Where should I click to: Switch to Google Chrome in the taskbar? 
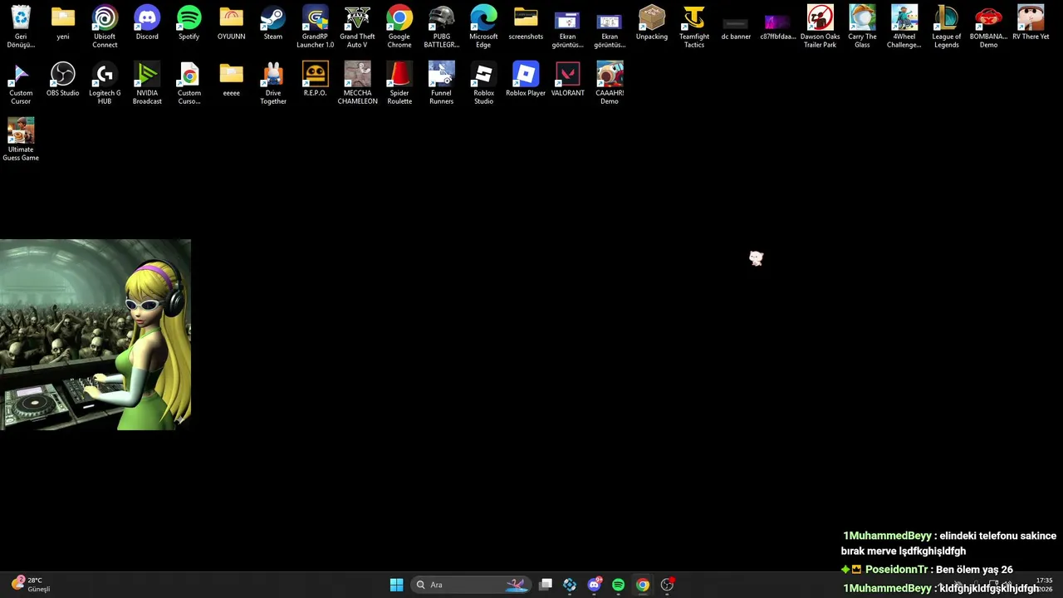pyautogui.click(x=643, y=585)
